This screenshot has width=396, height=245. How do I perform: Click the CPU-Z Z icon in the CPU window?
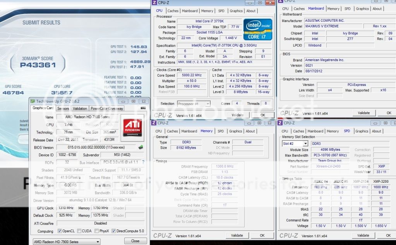coord(154,3)
